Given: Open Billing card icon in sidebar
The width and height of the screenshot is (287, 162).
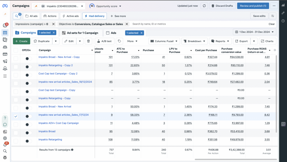Looking at the screenshot, I should pyautogui.click(x=5, y=54).
